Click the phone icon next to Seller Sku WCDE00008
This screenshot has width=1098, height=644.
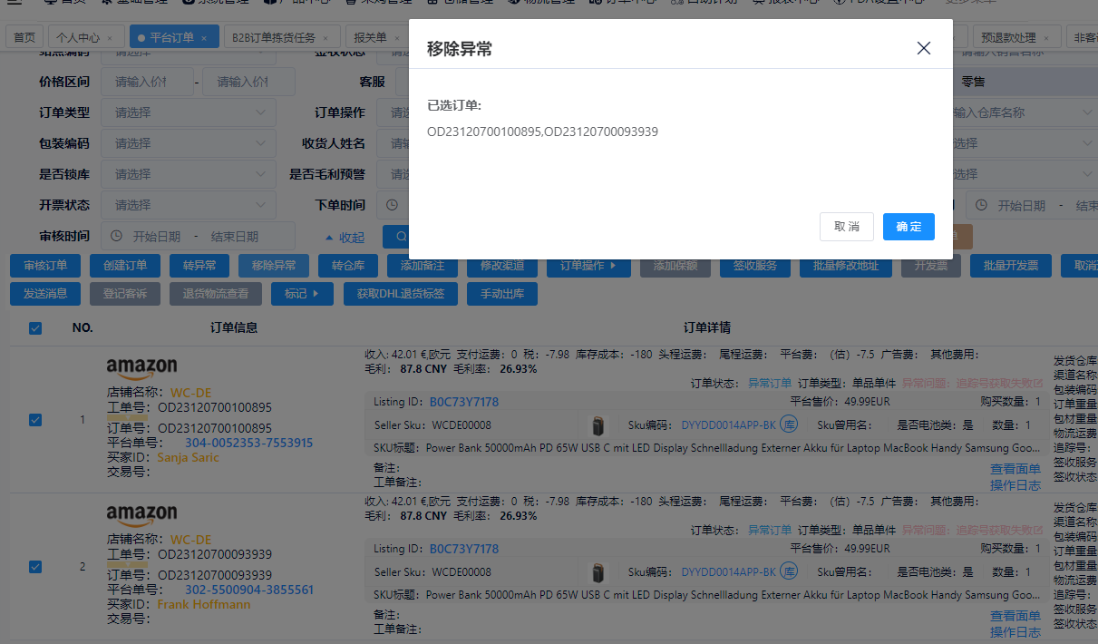tap(598, 422)
